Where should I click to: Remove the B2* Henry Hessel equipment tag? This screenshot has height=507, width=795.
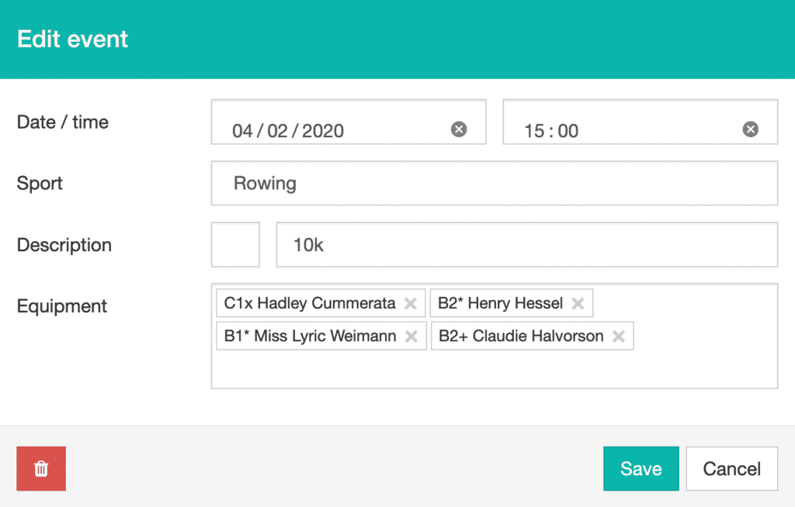[x=578, y=303]
